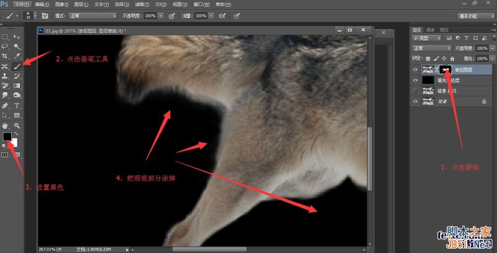Lock transparent pixels

[x=428, y=58]
